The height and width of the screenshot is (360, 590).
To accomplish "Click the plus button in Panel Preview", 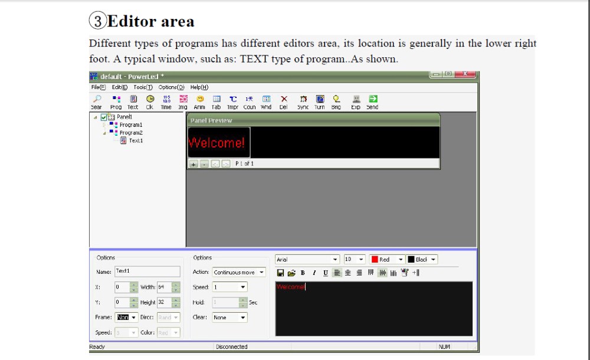I will (193, 164).
